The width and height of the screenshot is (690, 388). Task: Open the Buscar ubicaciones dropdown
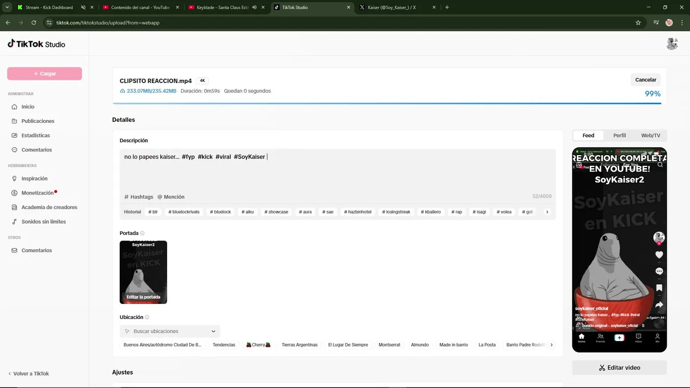pos(170,331)
